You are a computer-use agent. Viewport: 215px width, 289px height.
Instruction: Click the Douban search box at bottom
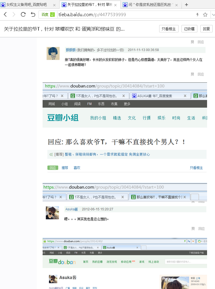[186, 262]
